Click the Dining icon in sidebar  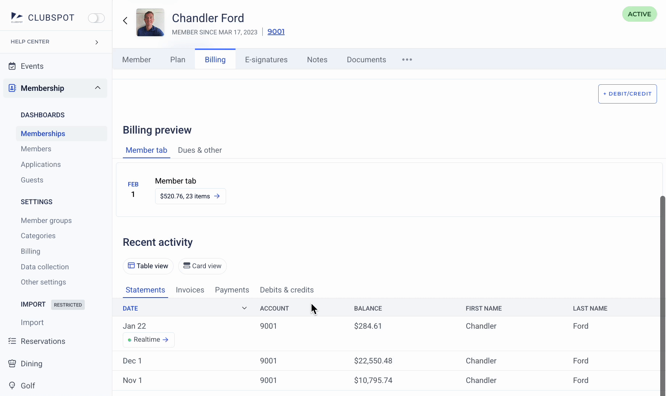pos(12,363)
